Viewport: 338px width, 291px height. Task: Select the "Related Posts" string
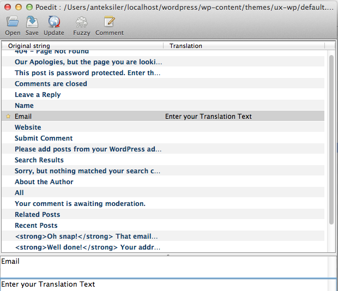(x=37, y=215)
